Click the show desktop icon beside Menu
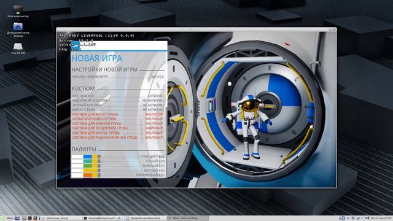 click(17, 219)
